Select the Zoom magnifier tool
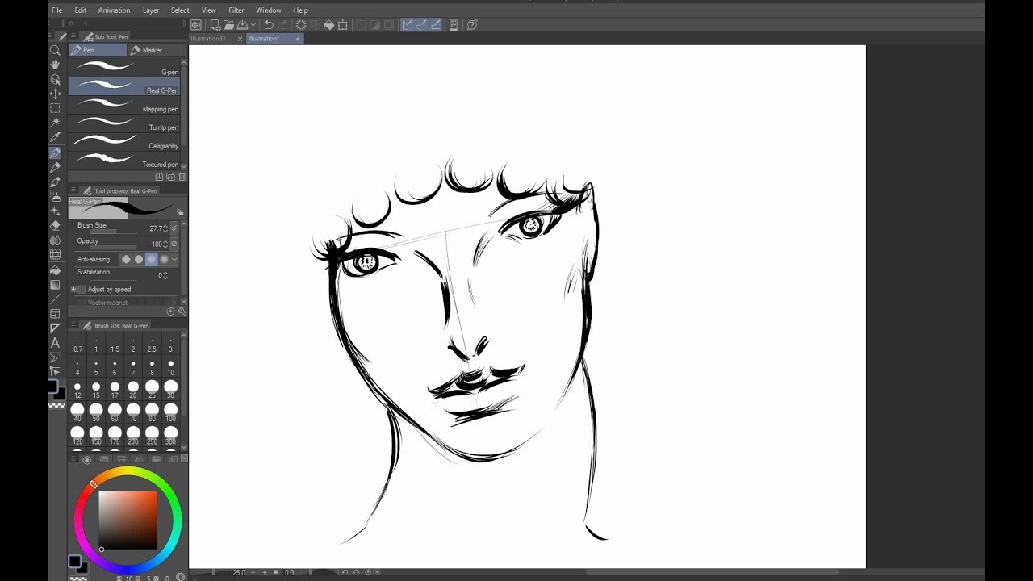This screenshot has width=1033, height=581. pyautogui.click(x=55, y=50)
